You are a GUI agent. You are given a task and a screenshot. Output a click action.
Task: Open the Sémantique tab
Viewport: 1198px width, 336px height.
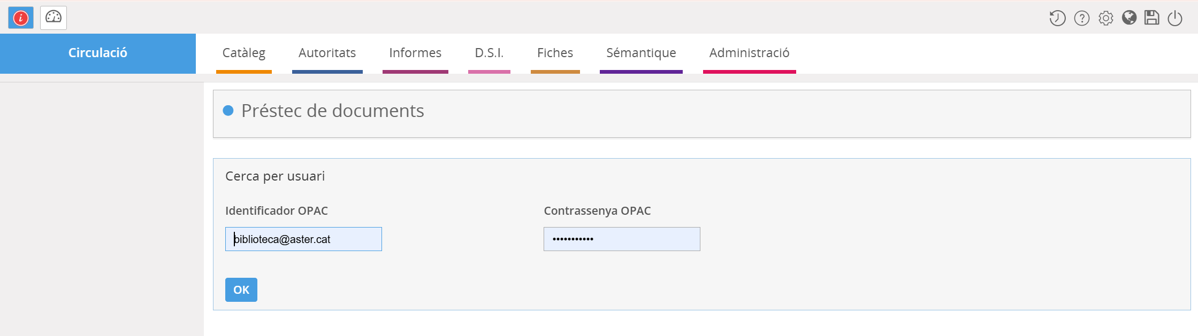[x=641, y=53]
